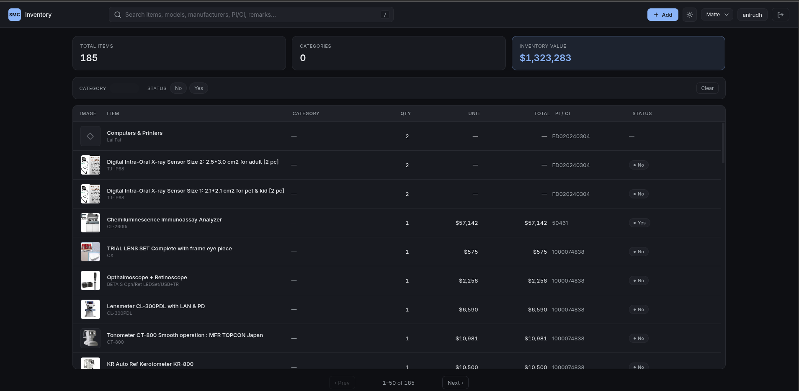The width and height of the screenshot is (799, 391).
Task: Click the search magnifier icon
Action: pos(118,15)
